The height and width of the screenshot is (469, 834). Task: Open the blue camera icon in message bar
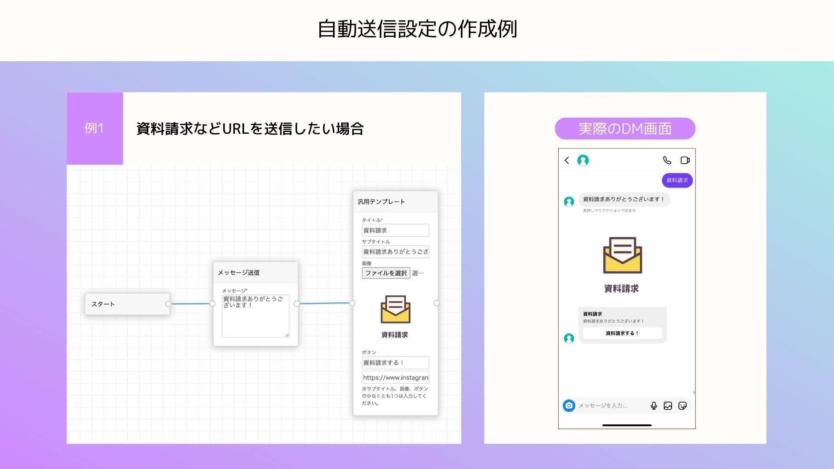569,406
